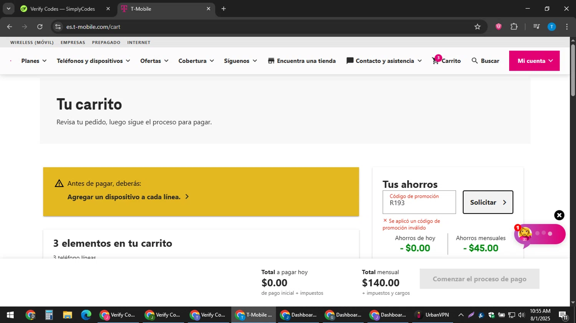The width and height of the screenshot is (576, 323).
Task: Click the $140.00 total mensual amount
Action: coord(381,283)
